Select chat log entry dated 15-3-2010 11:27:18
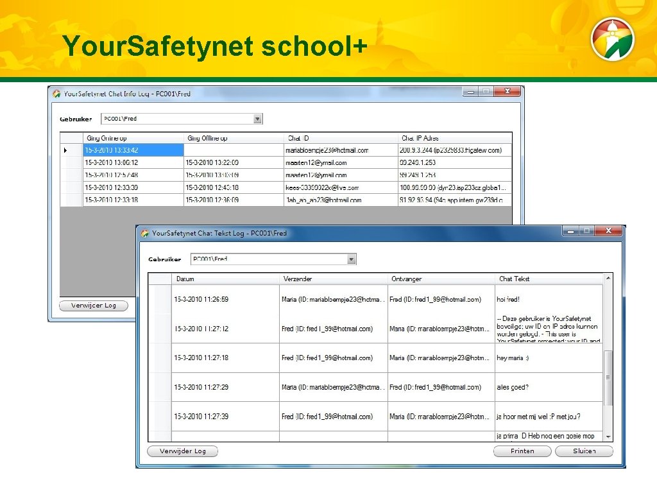The height and width of the screenshot is (493, 657). 225,358
